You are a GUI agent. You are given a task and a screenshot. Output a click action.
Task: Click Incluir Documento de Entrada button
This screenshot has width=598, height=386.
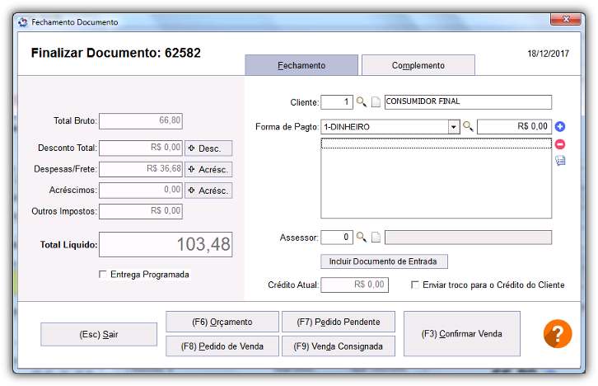point(384,261)
